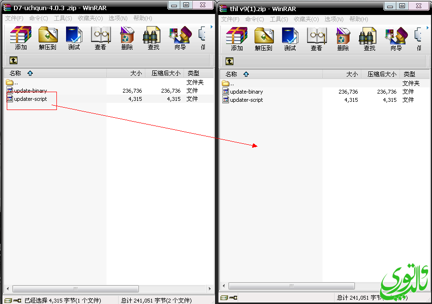Click horizontal scrollbar thumb in thl v9(1) window
This screenshot has height=304, width=432.
click(292, 286)
